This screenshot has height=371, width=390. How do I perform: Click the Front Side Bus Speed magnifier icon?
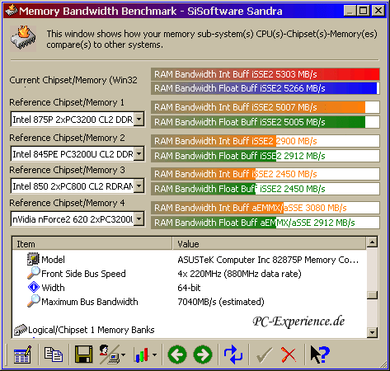pos(34,273)
